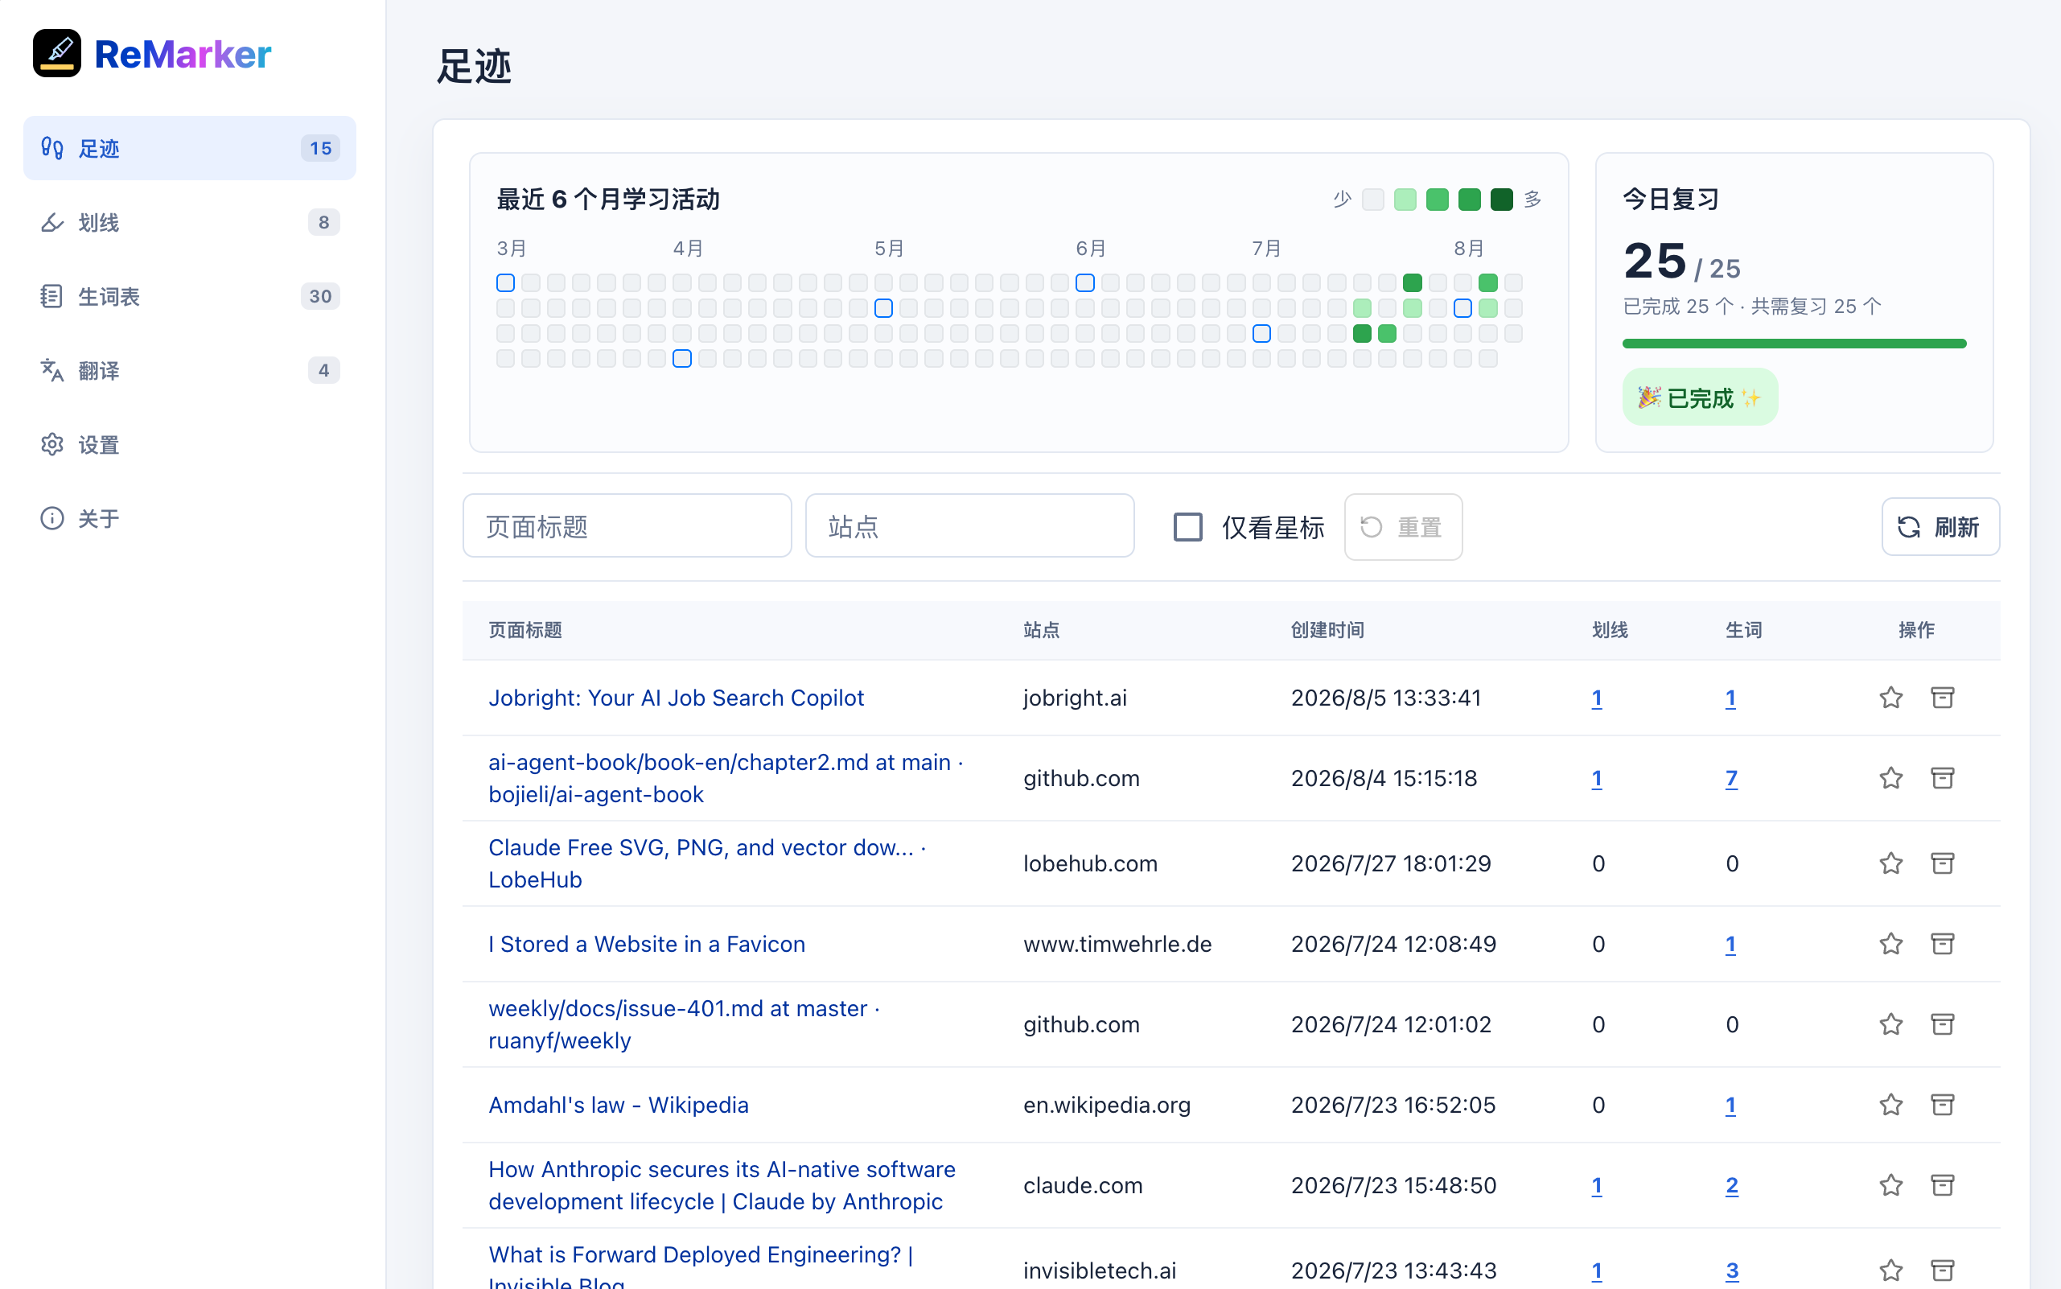Click the 创建时间 column header
Screen dimensions: 2061x1289
[x=1327, y=630]
